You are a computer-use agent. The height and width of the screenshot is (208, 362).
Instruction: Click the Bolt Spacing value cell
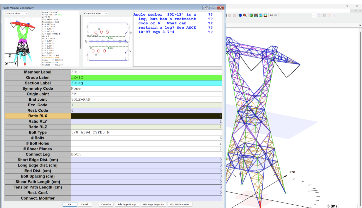click(146, 176)
